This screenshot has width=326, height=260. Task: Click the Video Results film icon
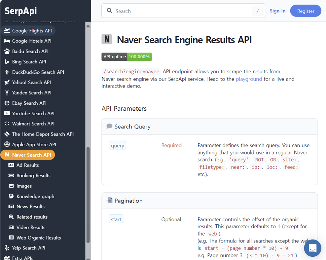pyautogui.click(x=11, y=227)
